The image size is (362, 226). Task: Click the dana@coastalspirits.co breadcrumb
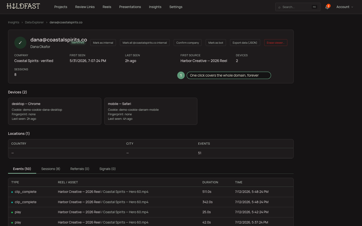coord(66,22)
